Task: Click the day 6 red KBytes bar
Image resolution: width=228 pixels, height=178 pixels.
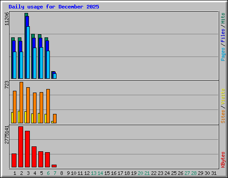Action: 48,160
